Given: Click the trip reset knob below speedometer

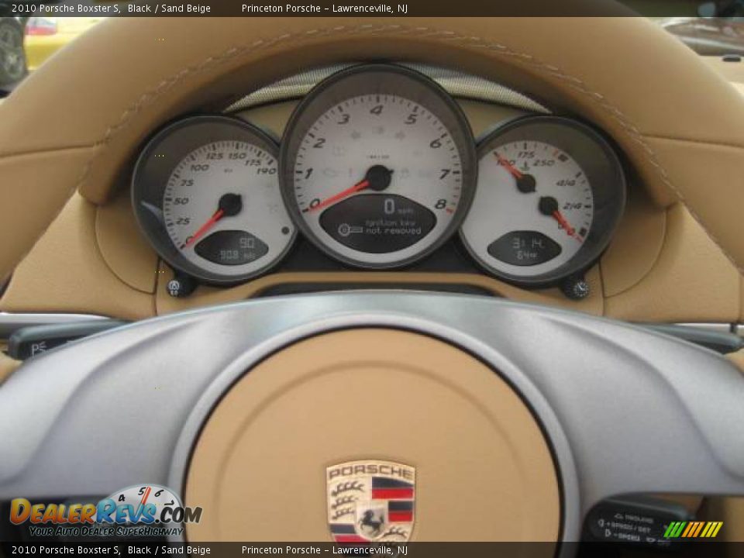Looking at the screenshot, I should coord(174,287).
